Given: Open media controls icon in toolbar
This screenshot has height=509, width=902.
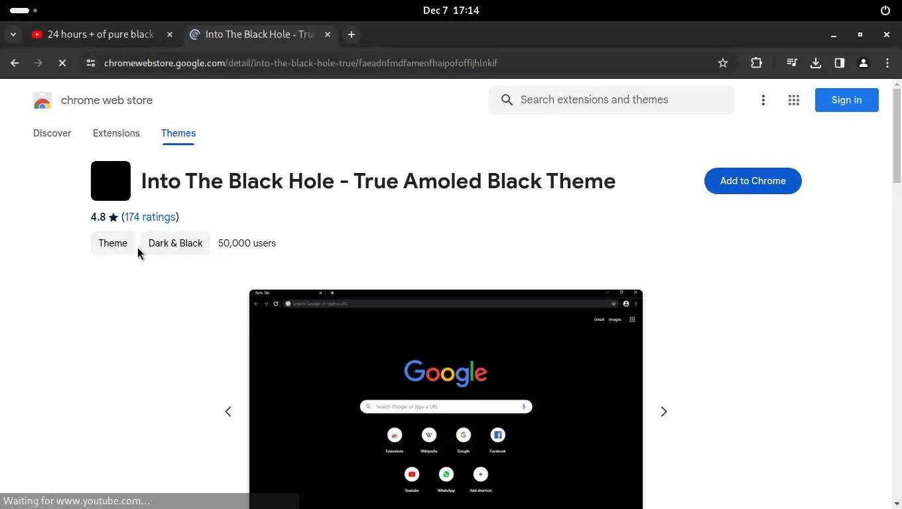Looking at the screenshot, I should pos(792,63).
